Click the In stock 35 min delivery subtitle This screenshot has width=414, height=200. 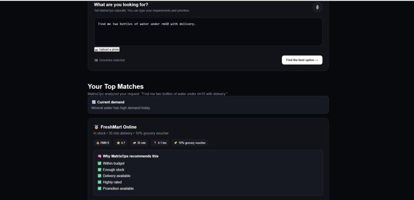point(131,133)
